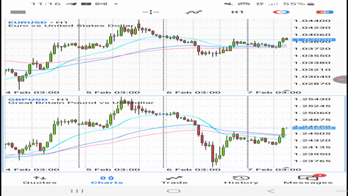The width and height of the screenshot is (348, 196).
Task: Tap EURUSD scroll-to-latest arrow on time axis
Action: 287,90
